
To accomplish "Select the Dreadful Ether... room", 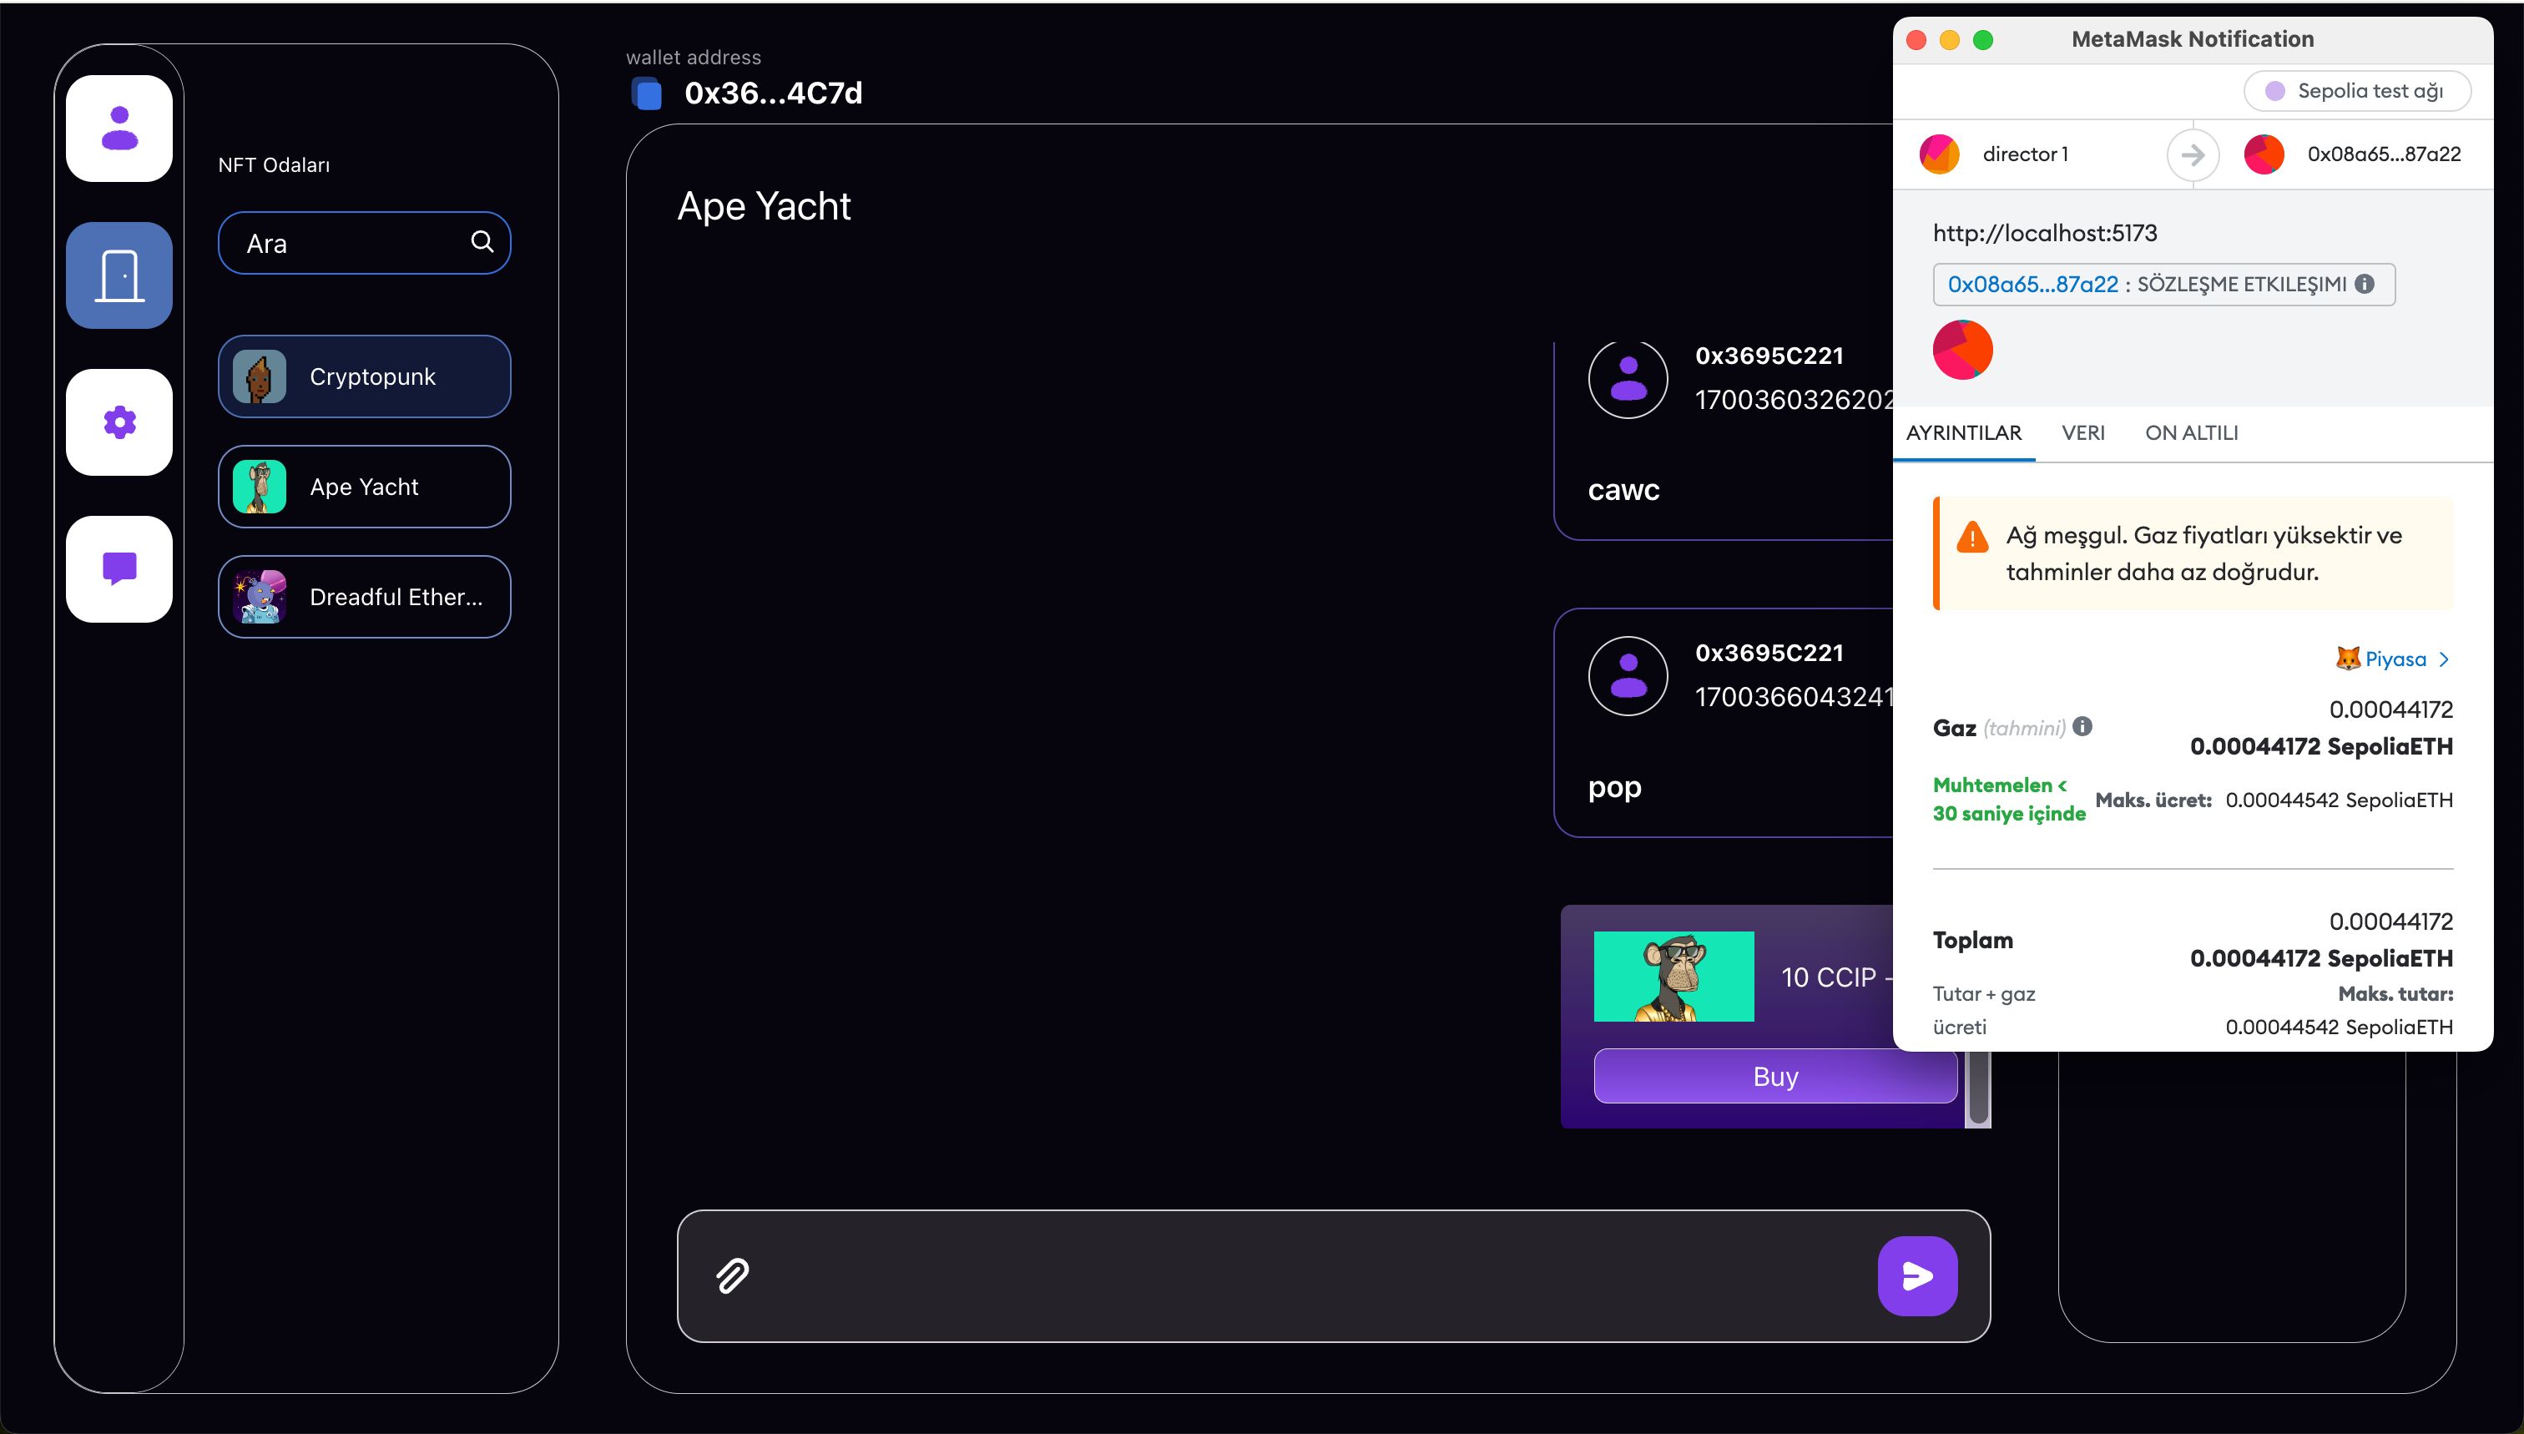I will [x=365, y=597].
